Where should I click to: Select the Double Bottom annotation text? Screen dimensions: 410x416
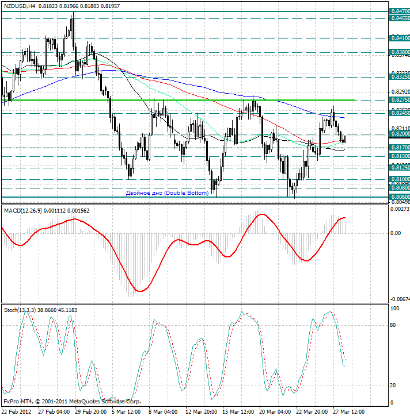click(x=167, y=193)
